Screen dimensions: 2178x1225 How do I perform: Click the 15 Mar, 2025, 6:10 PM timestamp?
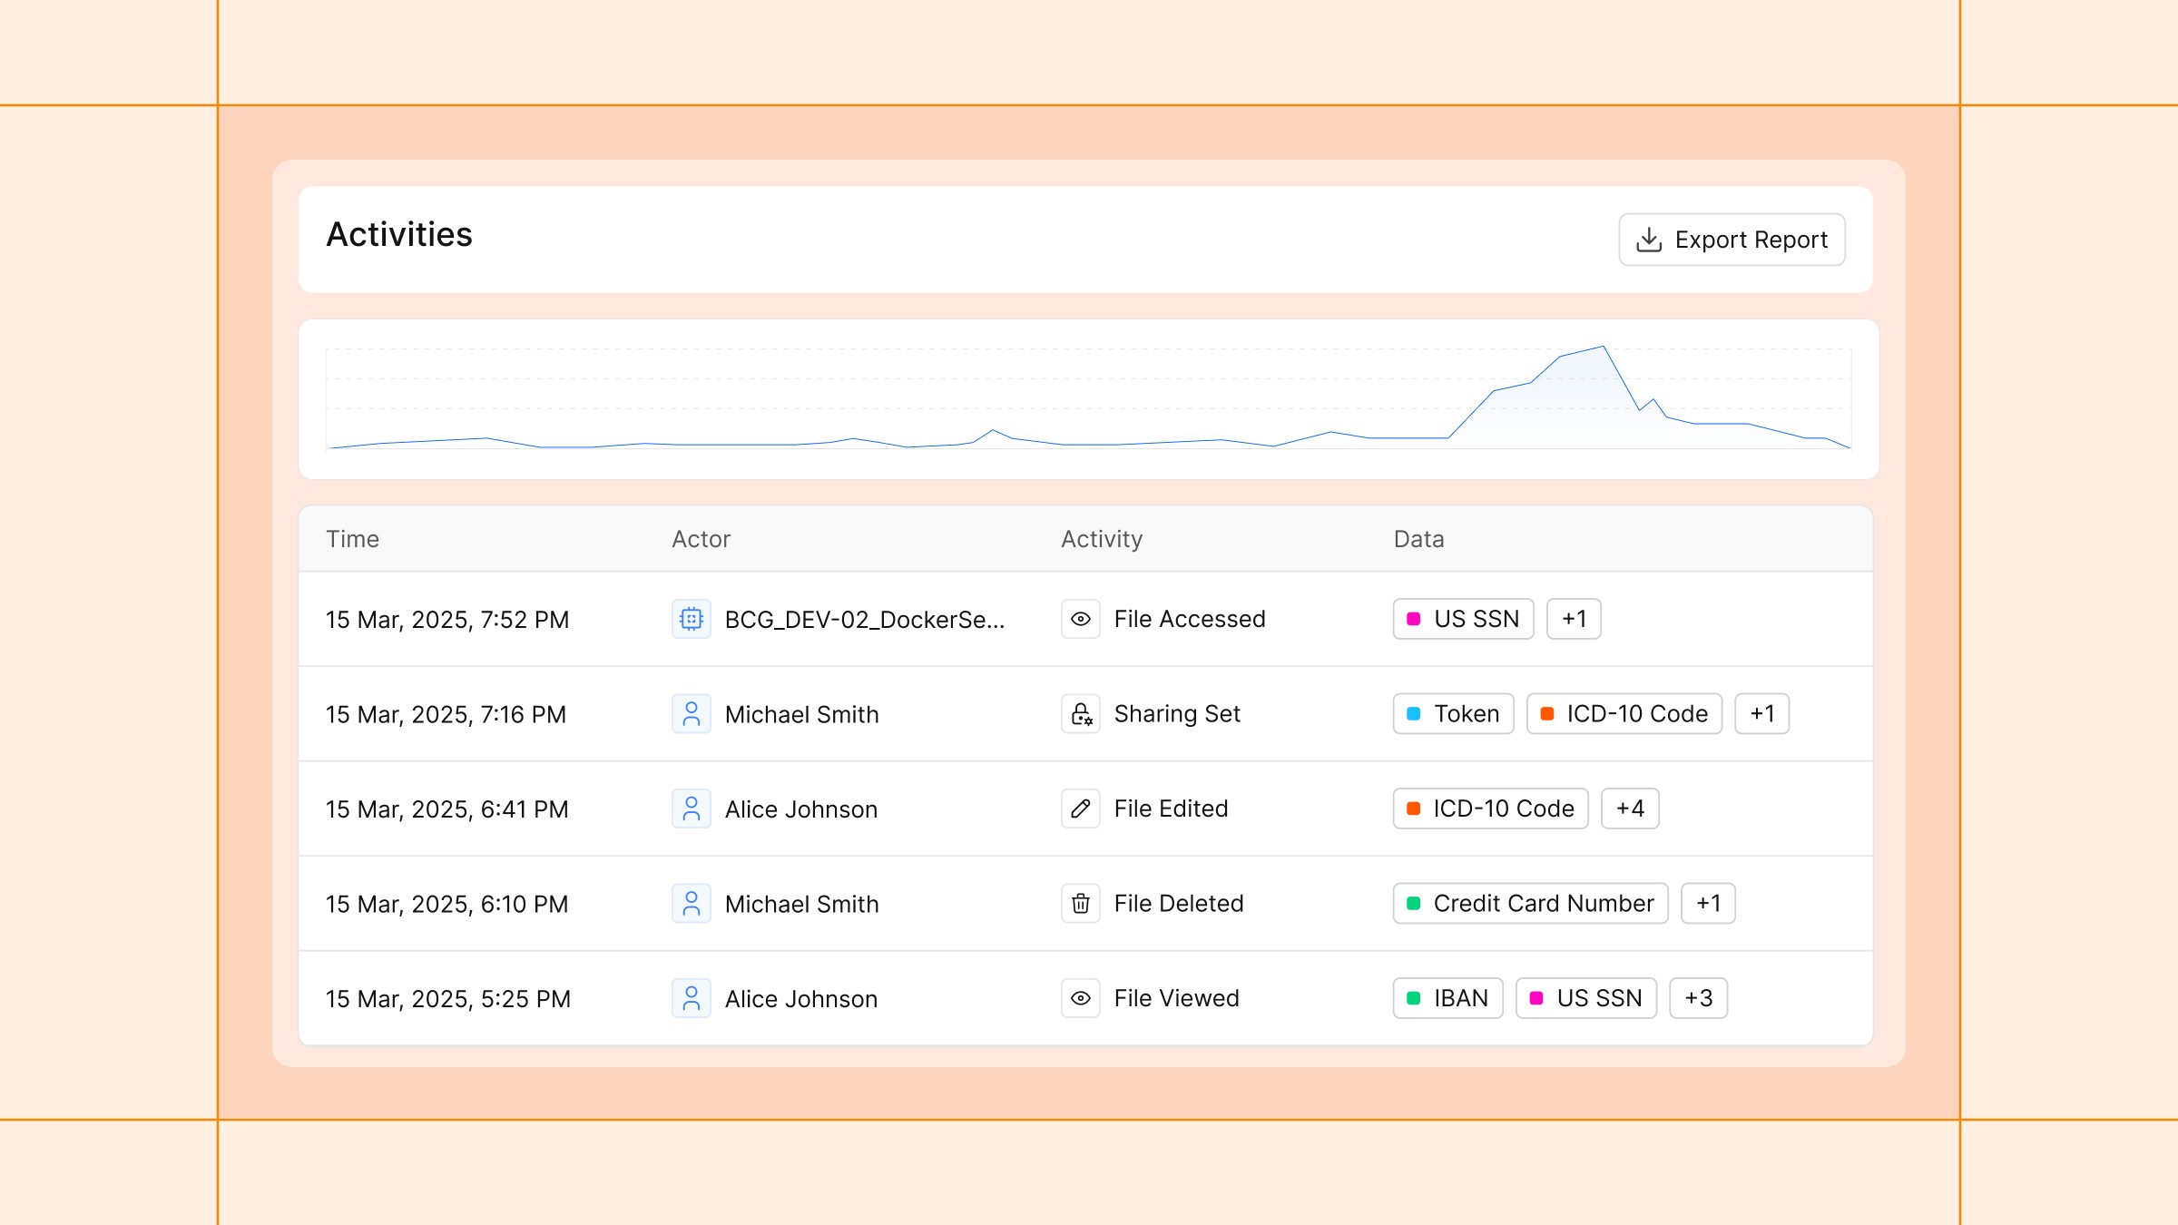click(x=447, y=905)
